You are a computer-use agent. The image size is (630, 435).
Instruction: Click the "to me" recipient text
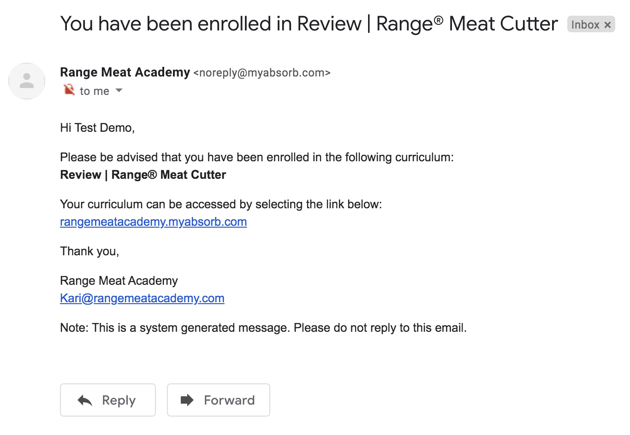click(95, 91)
